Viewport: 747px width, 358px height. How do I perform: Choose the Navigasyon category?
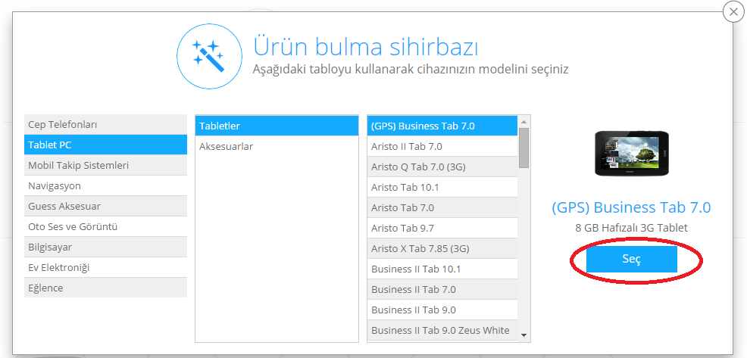click(106, 185)
